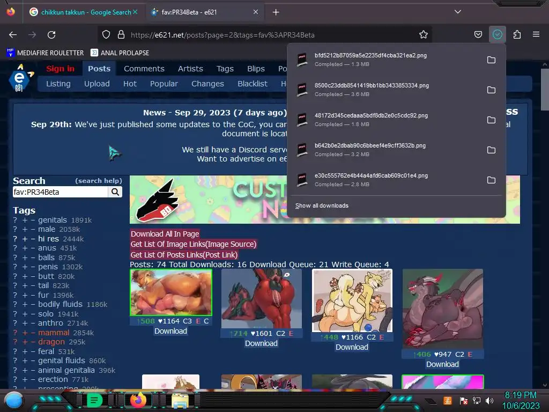This screenshot has width=549, height=412.
Task: Show 48172d345cedaaa5 file in folder
Action: point(491,120)
